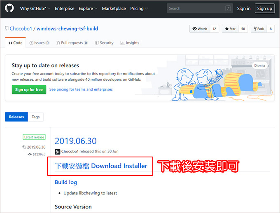
Task: Expand the Pricing dropdown
Action: 139,8
